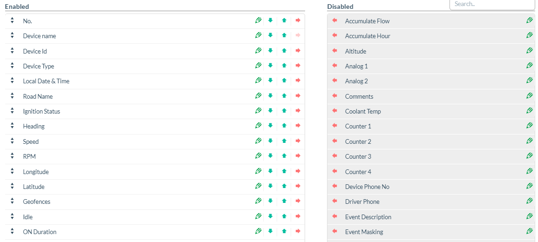
Task: Click the reorder handle next to Geofences
Action: [12, 202]
